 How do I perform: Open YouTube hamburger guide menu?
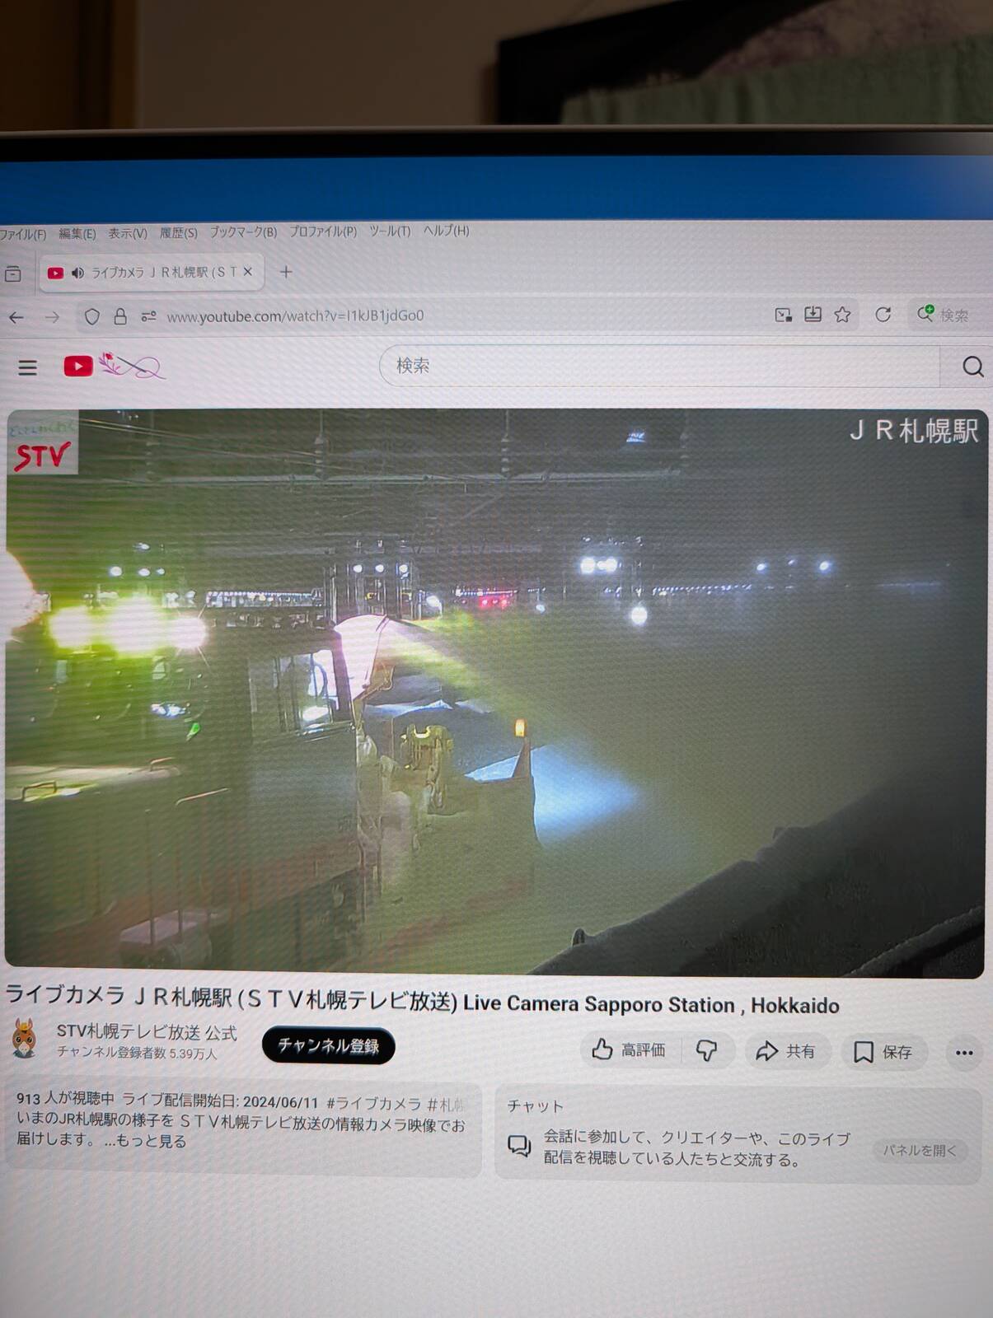click(28, 367)
